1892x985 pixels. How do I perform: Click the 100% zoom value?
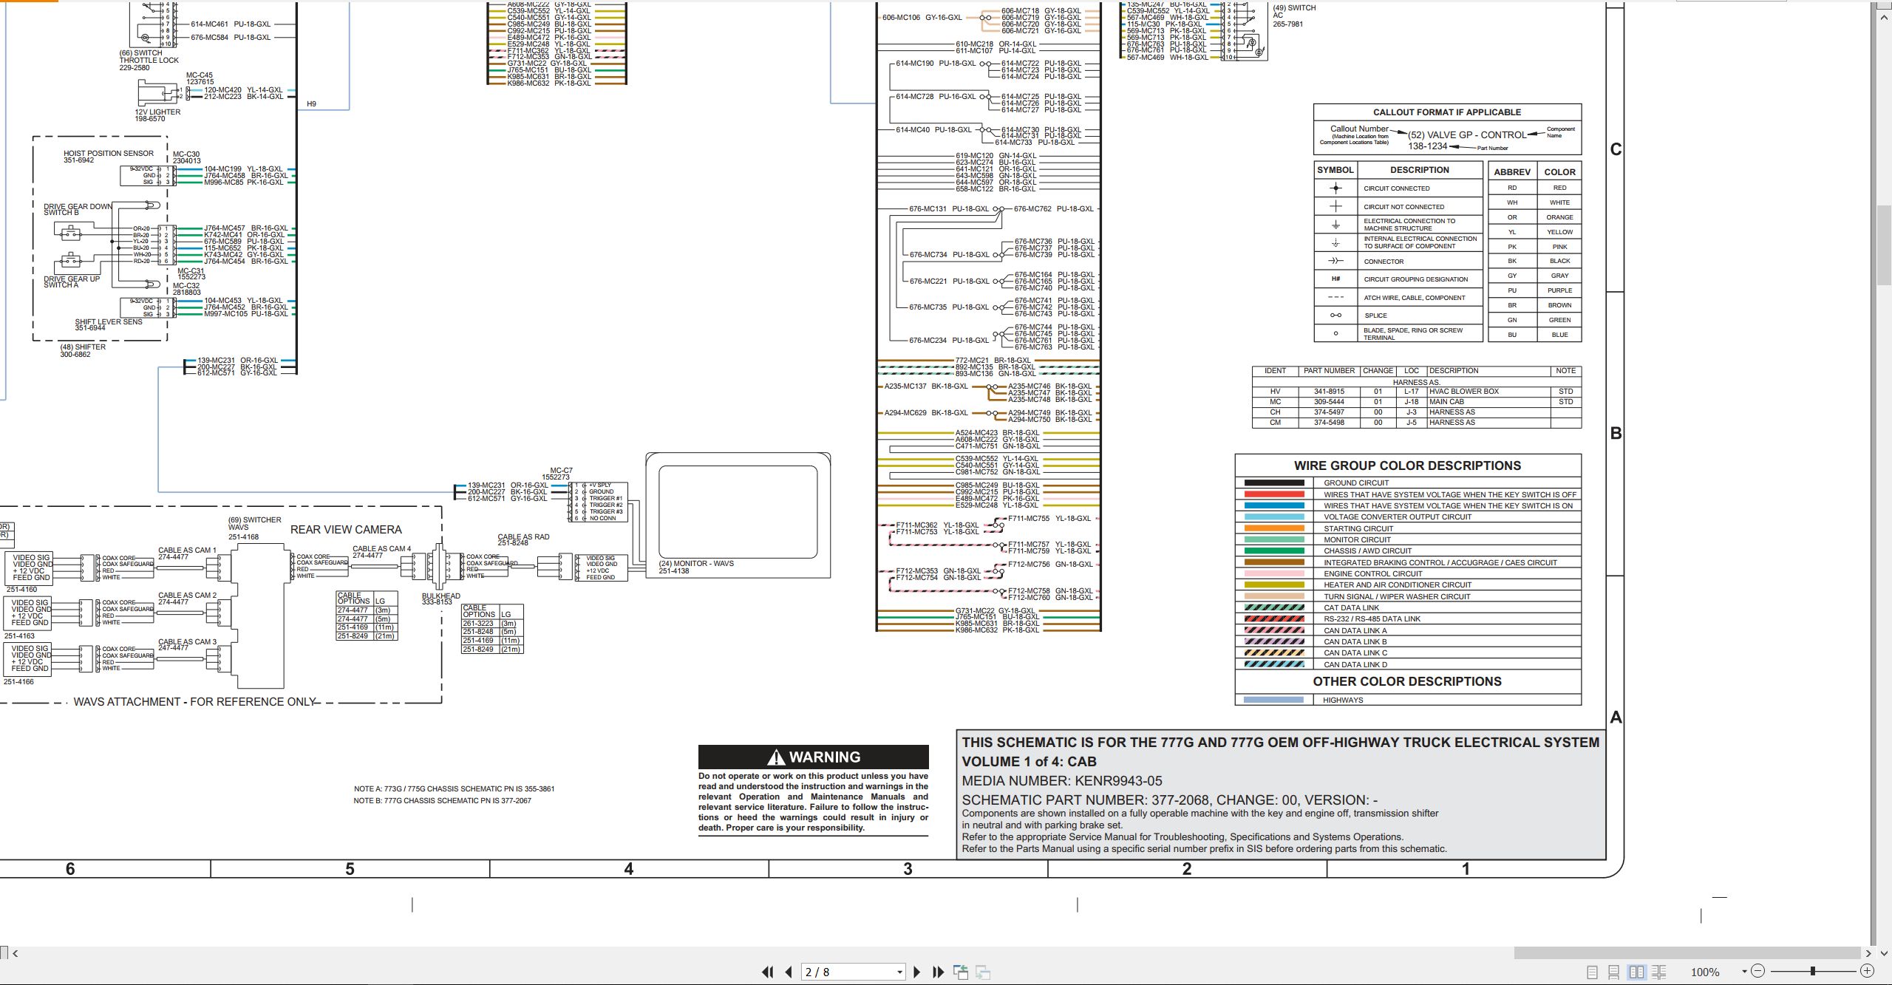pyautogui.click(x=1705, y=972)
